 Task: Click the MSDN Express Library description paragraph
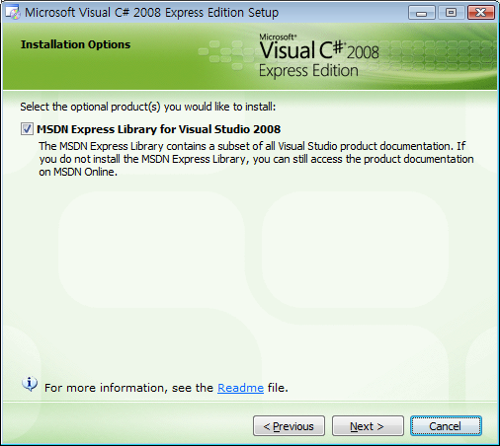click(256, 159)
